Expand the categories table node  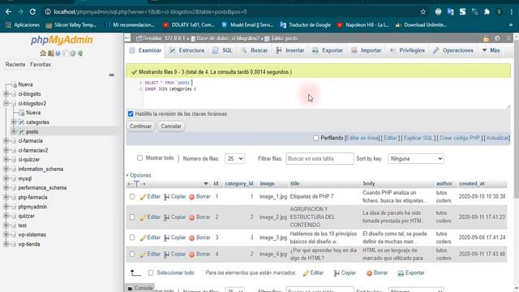[14, 122]
